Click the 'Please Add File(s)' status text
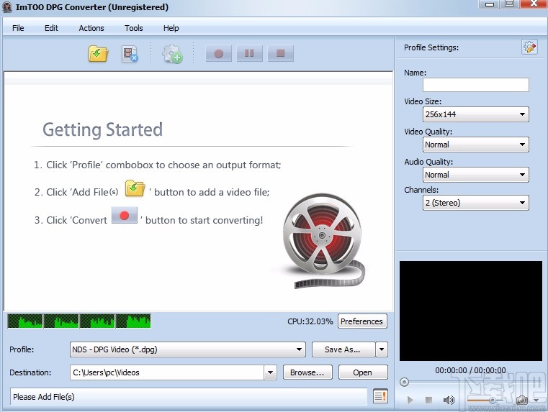This screenshot has height=412, width=548. [x=44, y=397]
